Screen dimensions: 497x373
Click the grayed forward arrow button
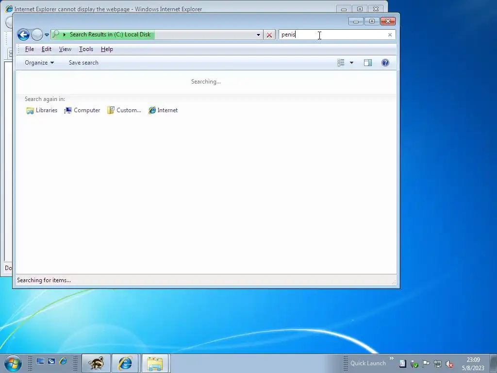37,34
